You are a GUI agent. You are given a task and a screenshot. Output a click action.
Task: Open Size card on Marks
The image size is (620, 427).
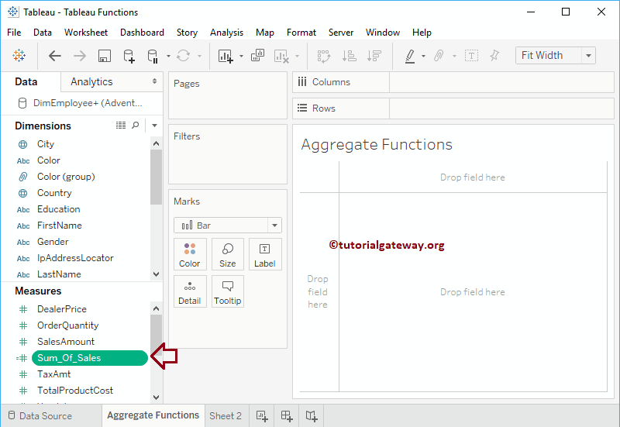coord(228,255)
